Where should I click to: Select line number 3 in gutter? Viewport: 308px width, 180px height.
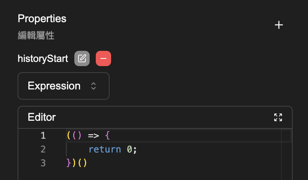tap(43, 163)
